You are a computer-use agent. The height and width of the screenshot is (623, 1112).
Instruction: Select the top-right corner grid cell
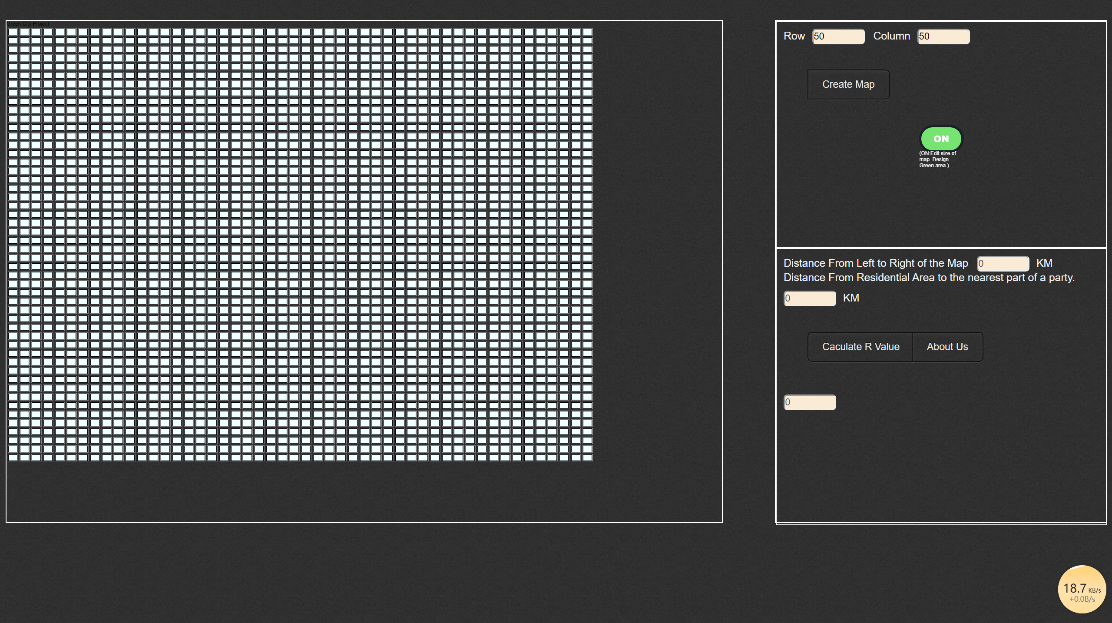click(587, 32)
